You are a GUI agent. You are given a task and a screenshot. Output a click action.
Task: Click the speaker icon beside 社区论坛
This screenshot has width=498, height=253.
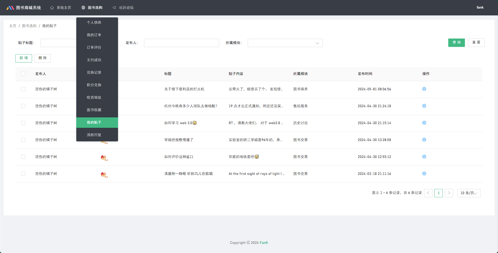[114, 8]
